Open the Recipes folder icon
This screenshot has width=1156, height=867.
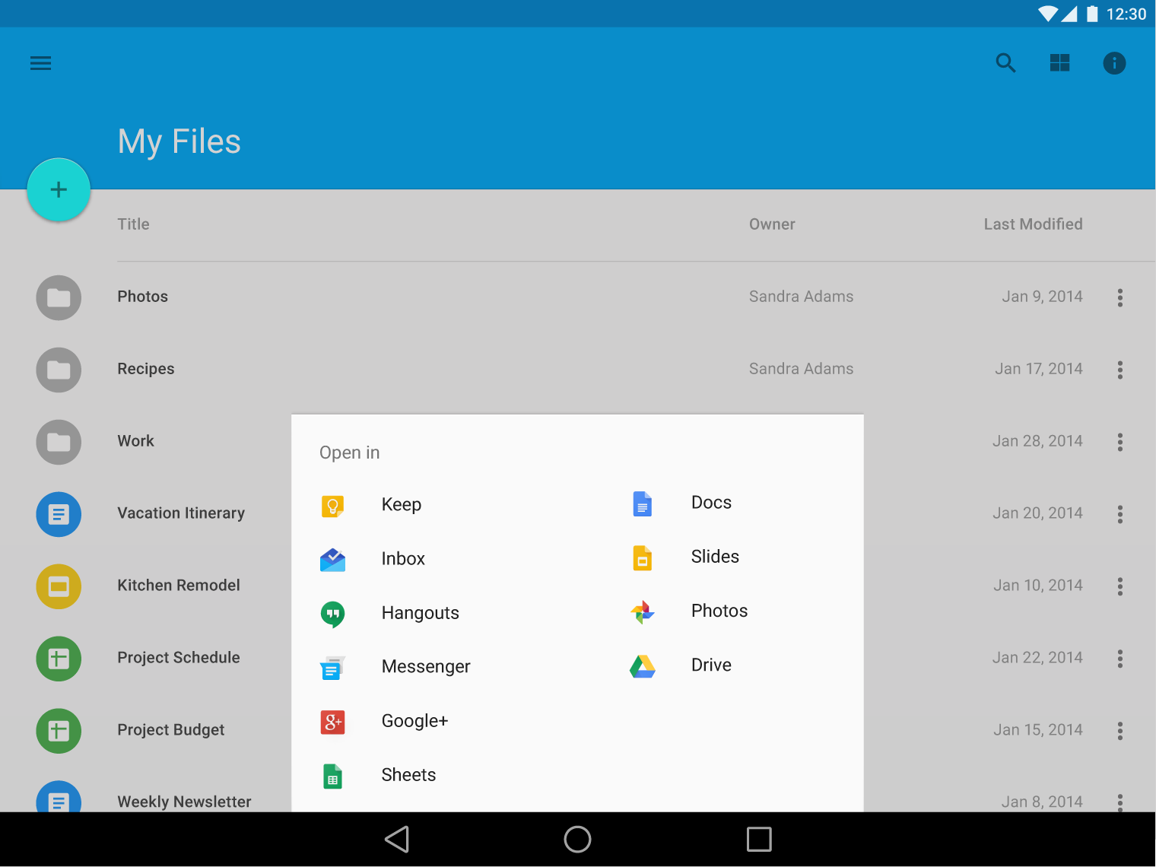pyautogui.click(x=59, y=370)
